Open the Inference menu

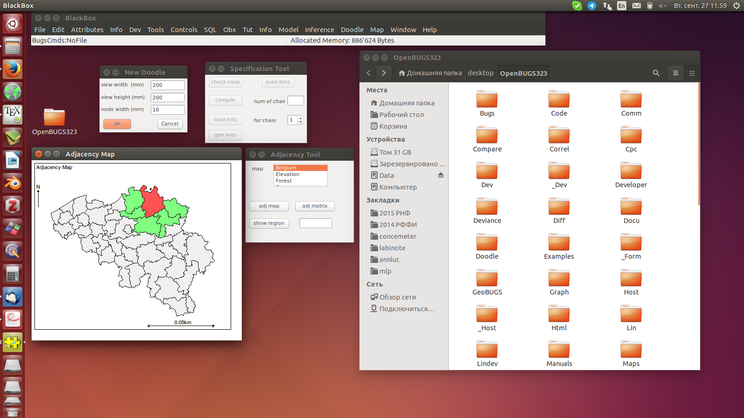319,30
